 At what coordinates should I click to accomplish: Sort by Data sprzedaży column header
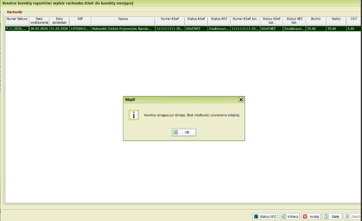tap(59, 21)
